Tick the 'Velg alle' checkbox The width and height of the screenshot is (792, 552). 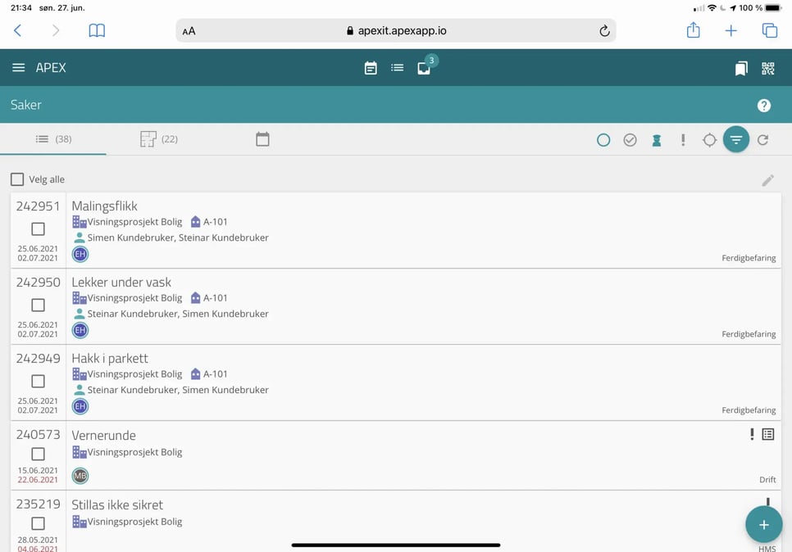point(17,179)
